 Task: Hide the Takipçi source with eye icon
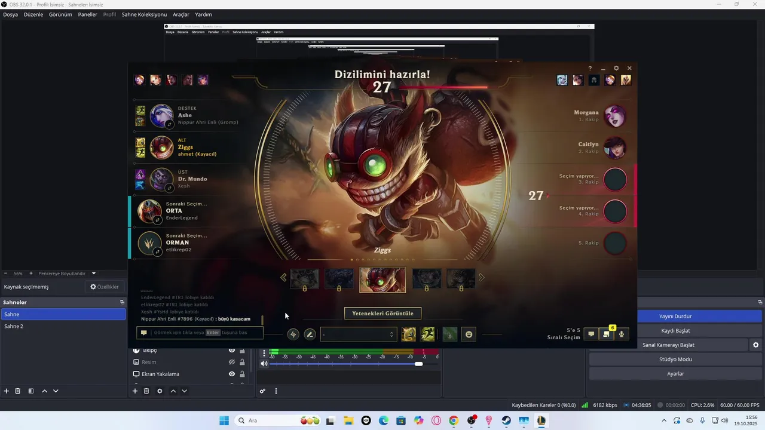pyautogui.click(x=232, y=351)
